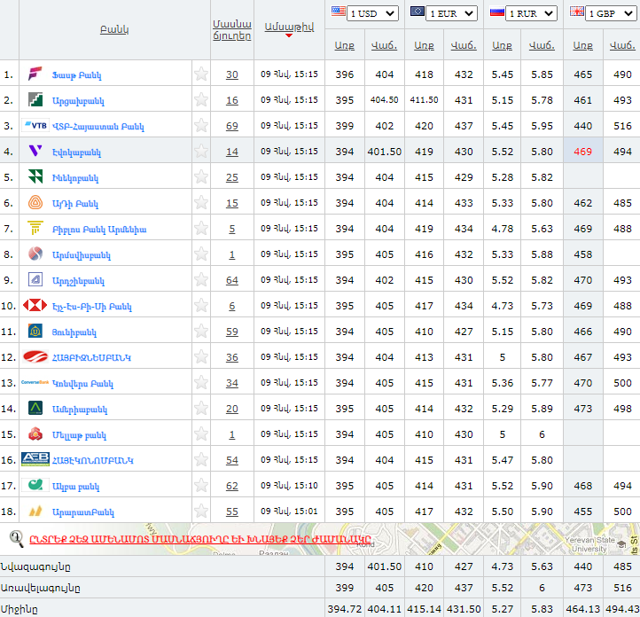This screenshot has width=640, height=617.
Task: Click the 09 Հնվ, 15:01 timestamp for AraratBank
Action: [x=289, y=511]
